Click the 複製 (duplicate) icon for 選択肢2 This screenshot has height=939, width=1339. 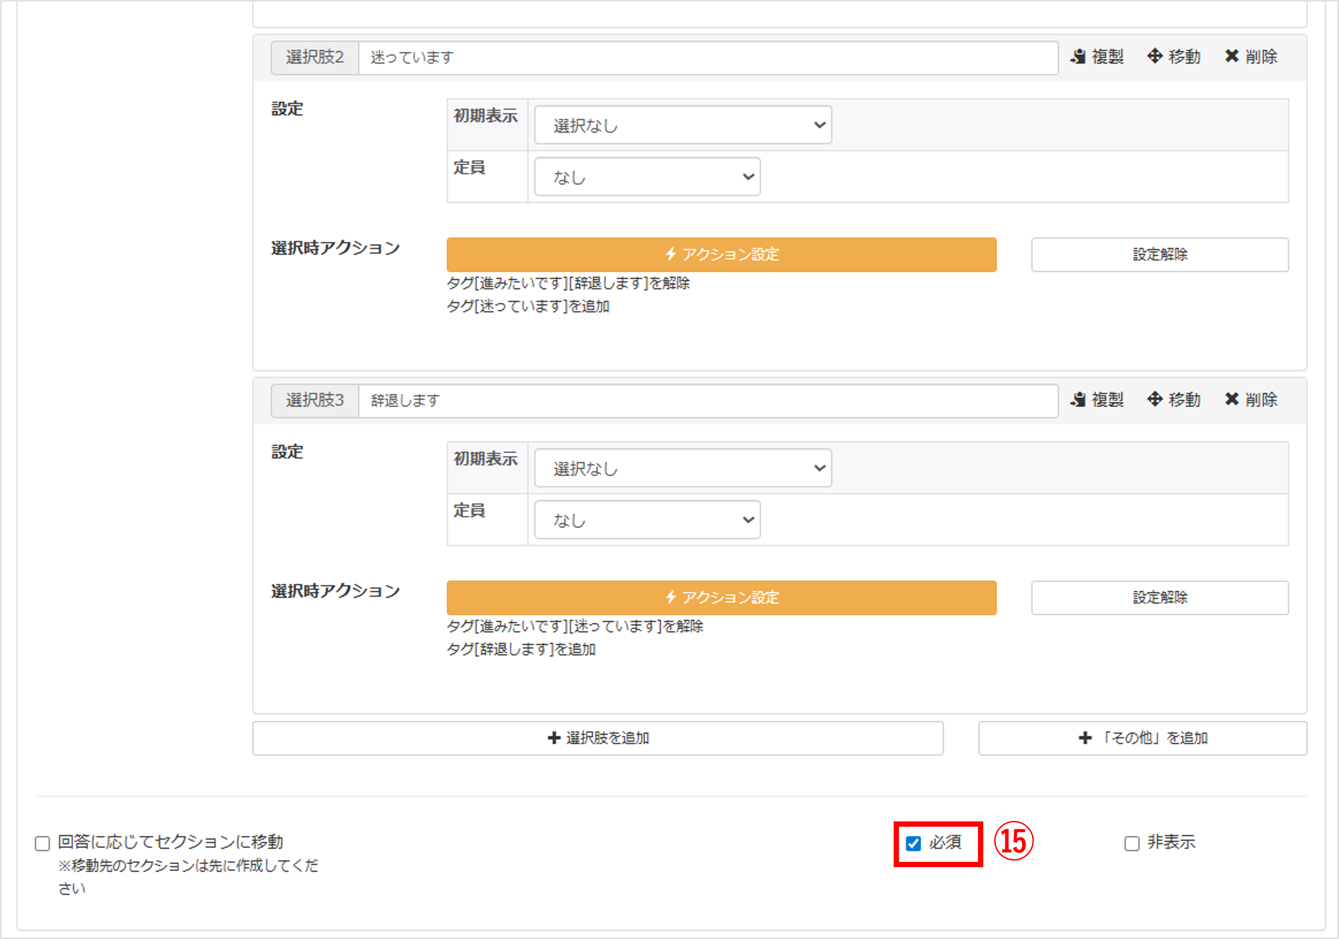point(1078,56)
